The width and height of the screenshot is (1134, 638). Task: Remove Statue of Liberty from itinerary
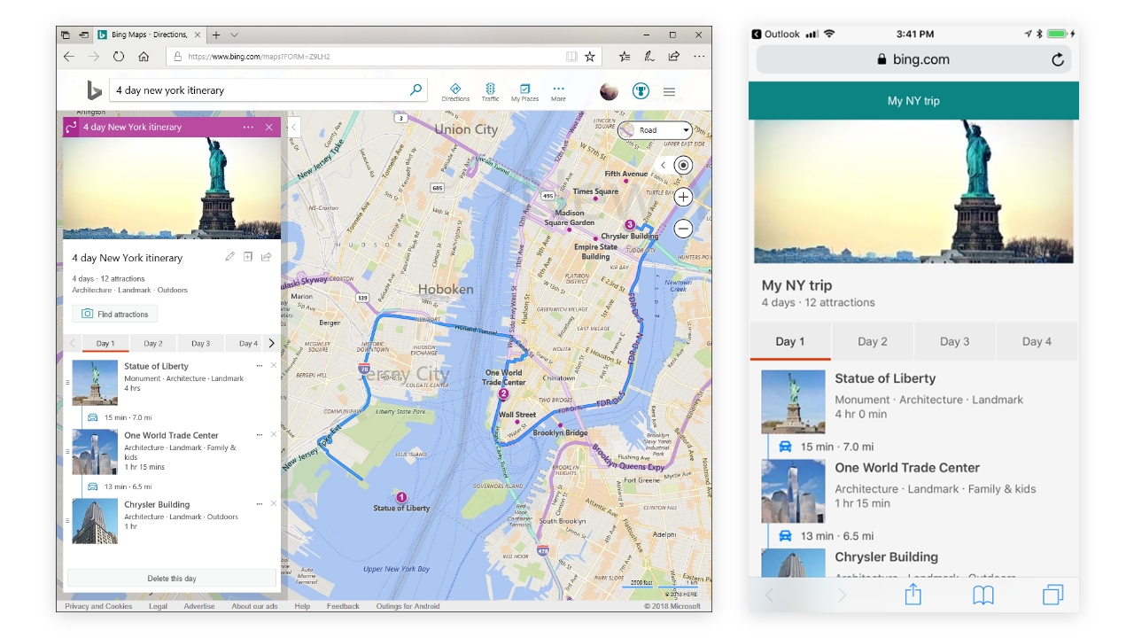click(273, 366)
